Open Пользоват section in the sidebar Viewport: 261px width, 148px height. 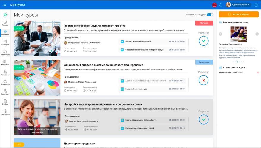(x=5, y=73)
